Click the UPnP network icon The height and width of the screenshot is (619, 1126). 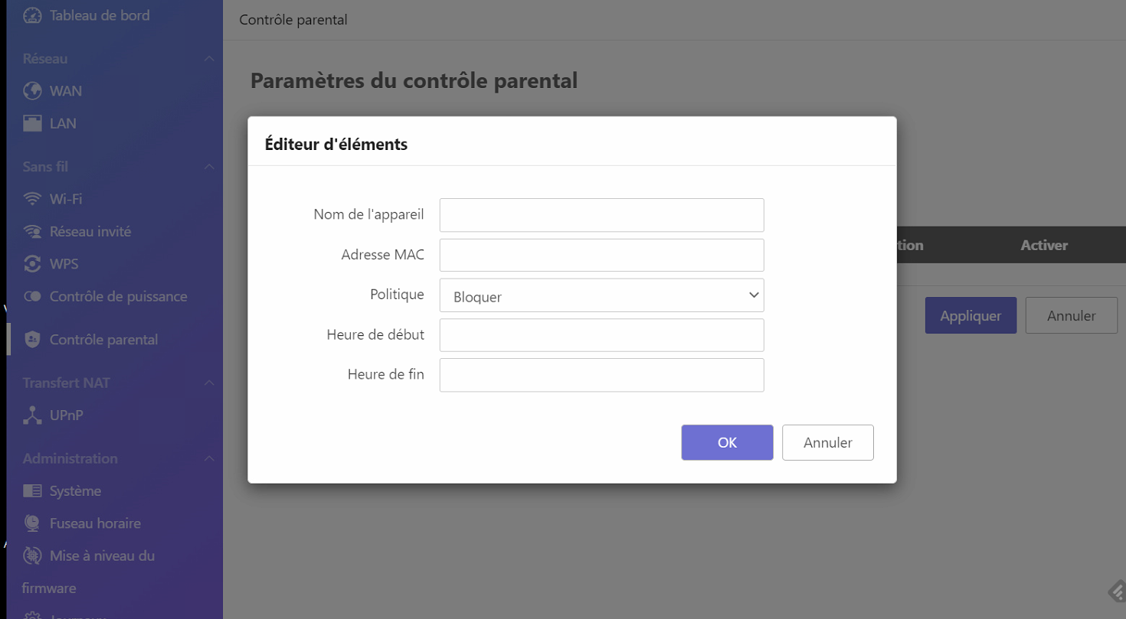[32, 415]
